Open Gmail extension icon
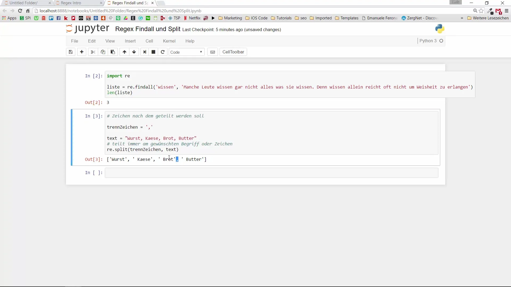This screenshot has width=511, height=287. [498, 11]
